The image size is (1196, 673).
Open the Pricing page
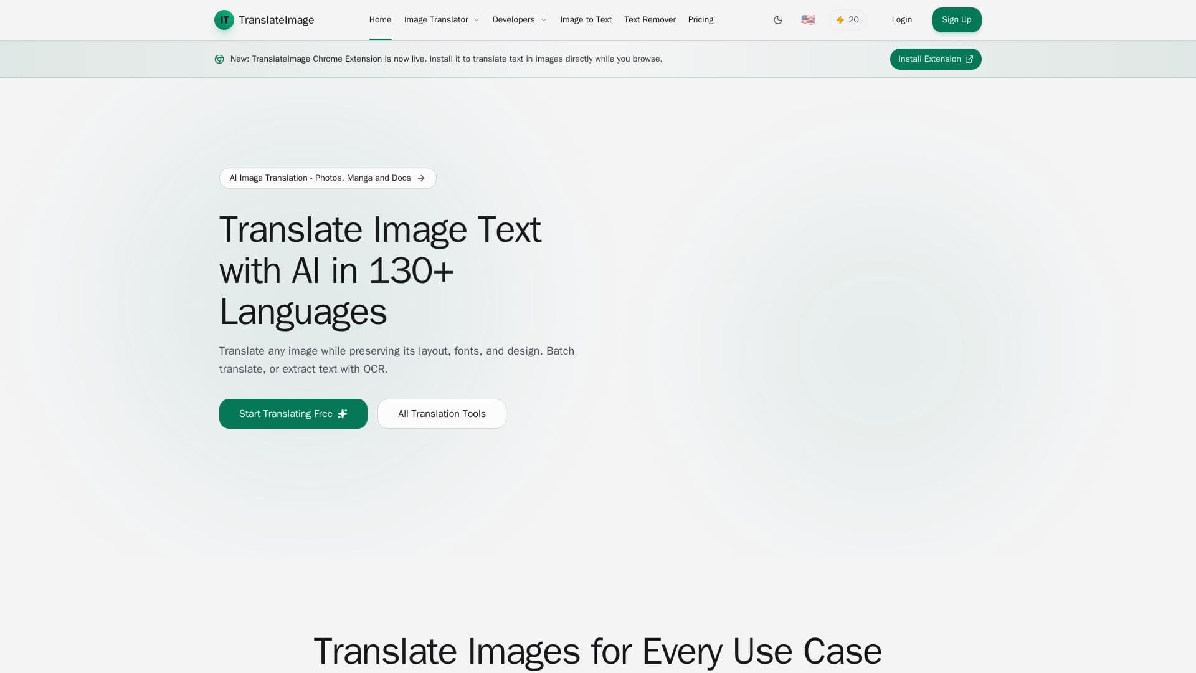point(701,20)
